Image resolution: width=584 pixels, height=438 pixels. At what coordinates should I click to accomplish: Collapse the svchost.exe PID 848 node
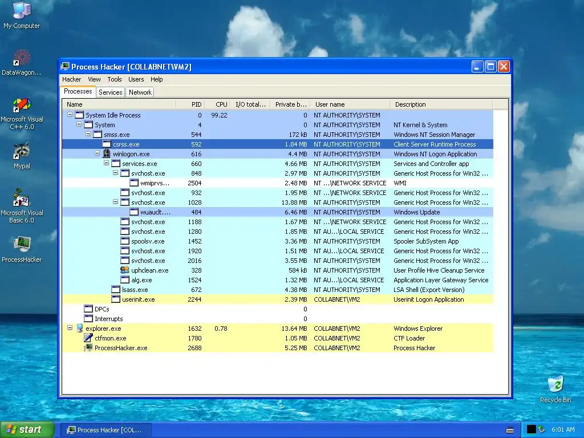pos(115,173)
